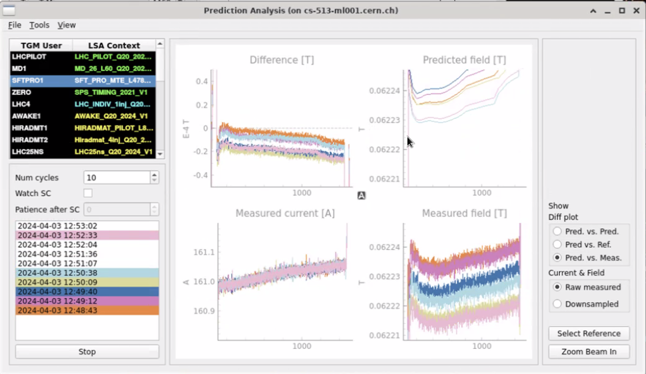Switch to Downsampled current & field

click(557, 304)
